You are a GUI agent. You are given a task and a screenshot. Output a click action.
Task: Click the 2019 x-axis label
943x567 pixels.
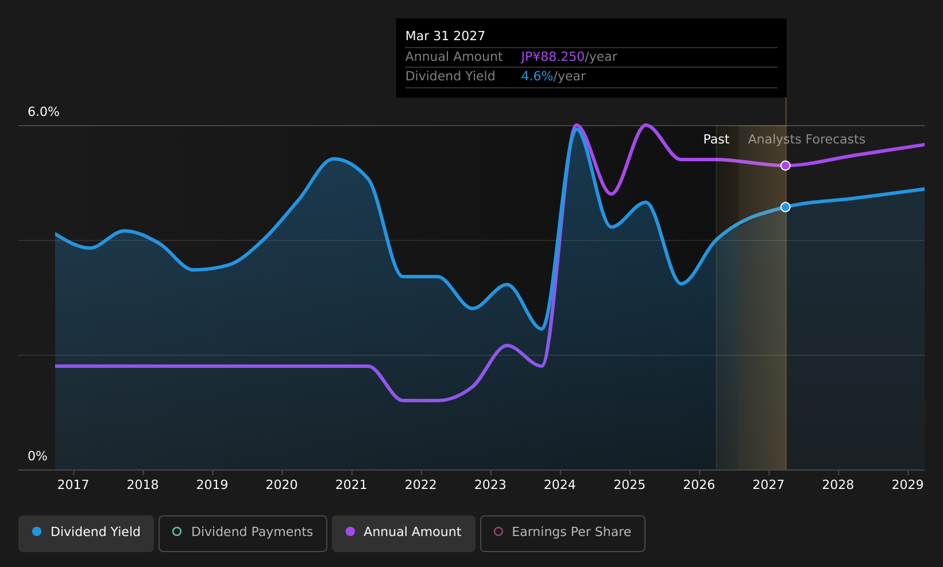click(x=212, y=485)
